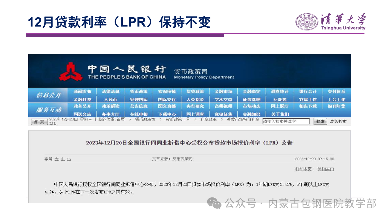Visit the 关于我们 page
This screenshot has height=219, width=389.
(280, 114)
